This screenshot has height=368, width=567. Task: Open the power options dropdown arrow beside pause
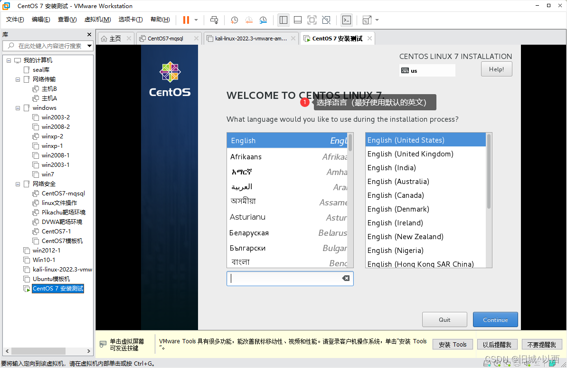pyautogui.click(x=196, y=20)
